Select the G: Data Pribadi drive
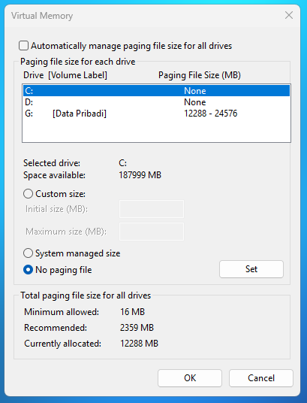This screenshot has width=307, height=403. pos(156,114)
